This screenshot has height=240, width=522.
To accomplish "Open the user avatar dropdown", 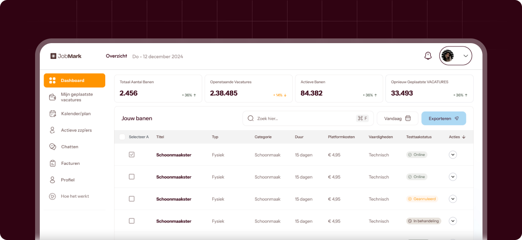I will point(456,56).
